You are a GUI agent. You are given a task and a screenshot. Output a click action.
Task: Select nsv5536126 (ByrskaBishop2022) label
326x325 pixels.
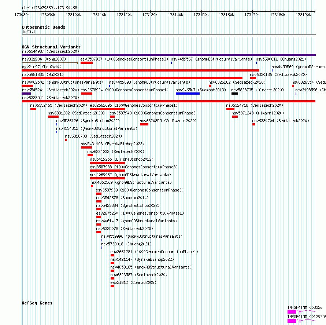tap(88, 121)
